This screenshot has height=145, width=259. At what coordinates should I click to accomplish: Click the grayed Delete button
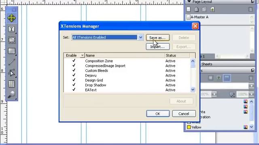[184, 37]
